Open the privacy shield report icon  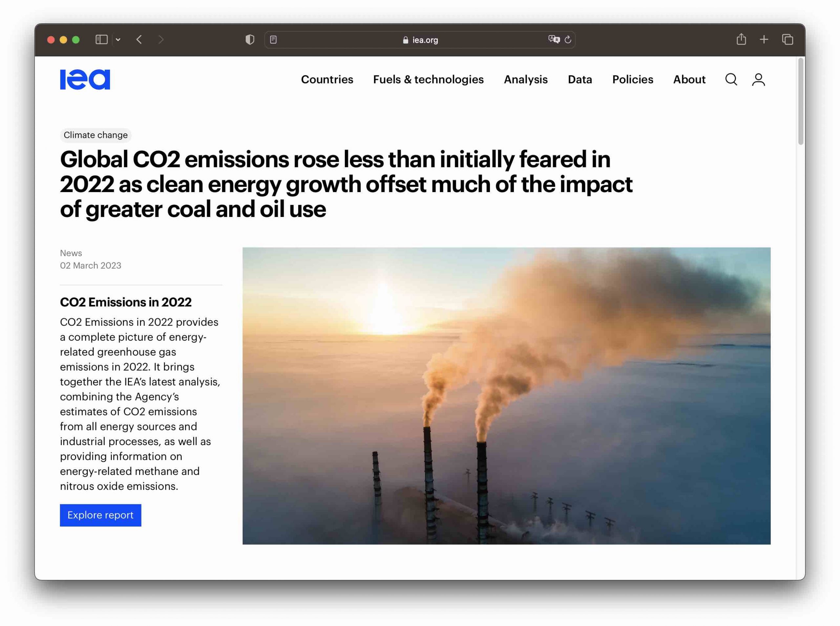(250, 40)
